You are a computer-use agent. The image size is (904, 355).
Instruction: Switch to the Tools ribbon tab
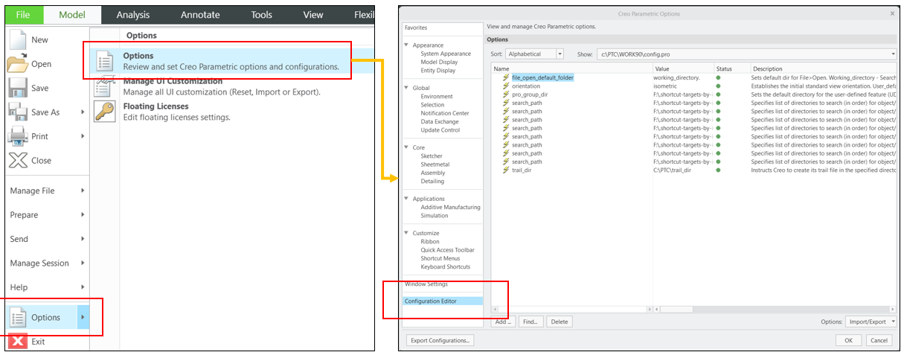tap(261, 15)
